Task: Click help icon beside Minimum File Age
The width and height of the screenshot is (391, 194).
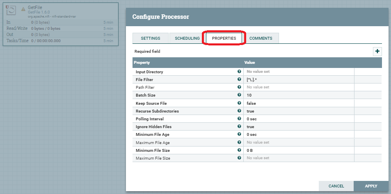Action: pos(239,134)
